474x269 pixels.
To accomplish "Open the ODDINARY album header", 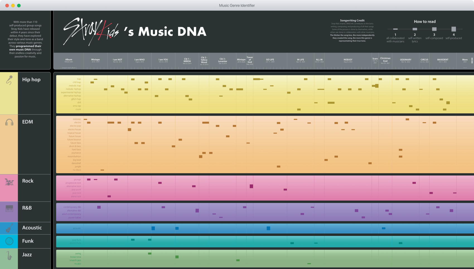I will tap(406, 60).
